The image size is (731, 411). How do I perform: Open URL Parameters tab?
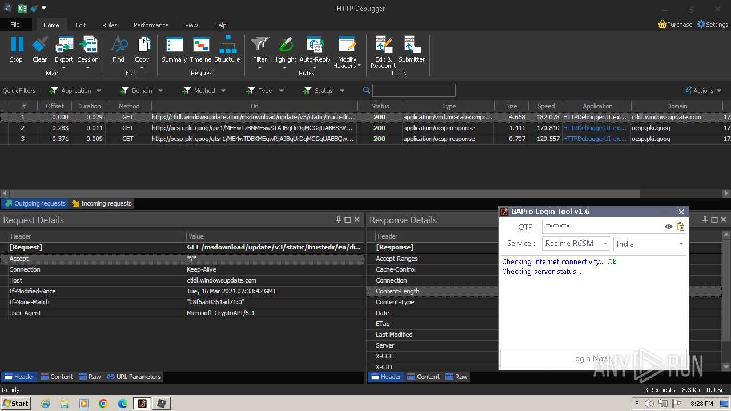point(134,377)
